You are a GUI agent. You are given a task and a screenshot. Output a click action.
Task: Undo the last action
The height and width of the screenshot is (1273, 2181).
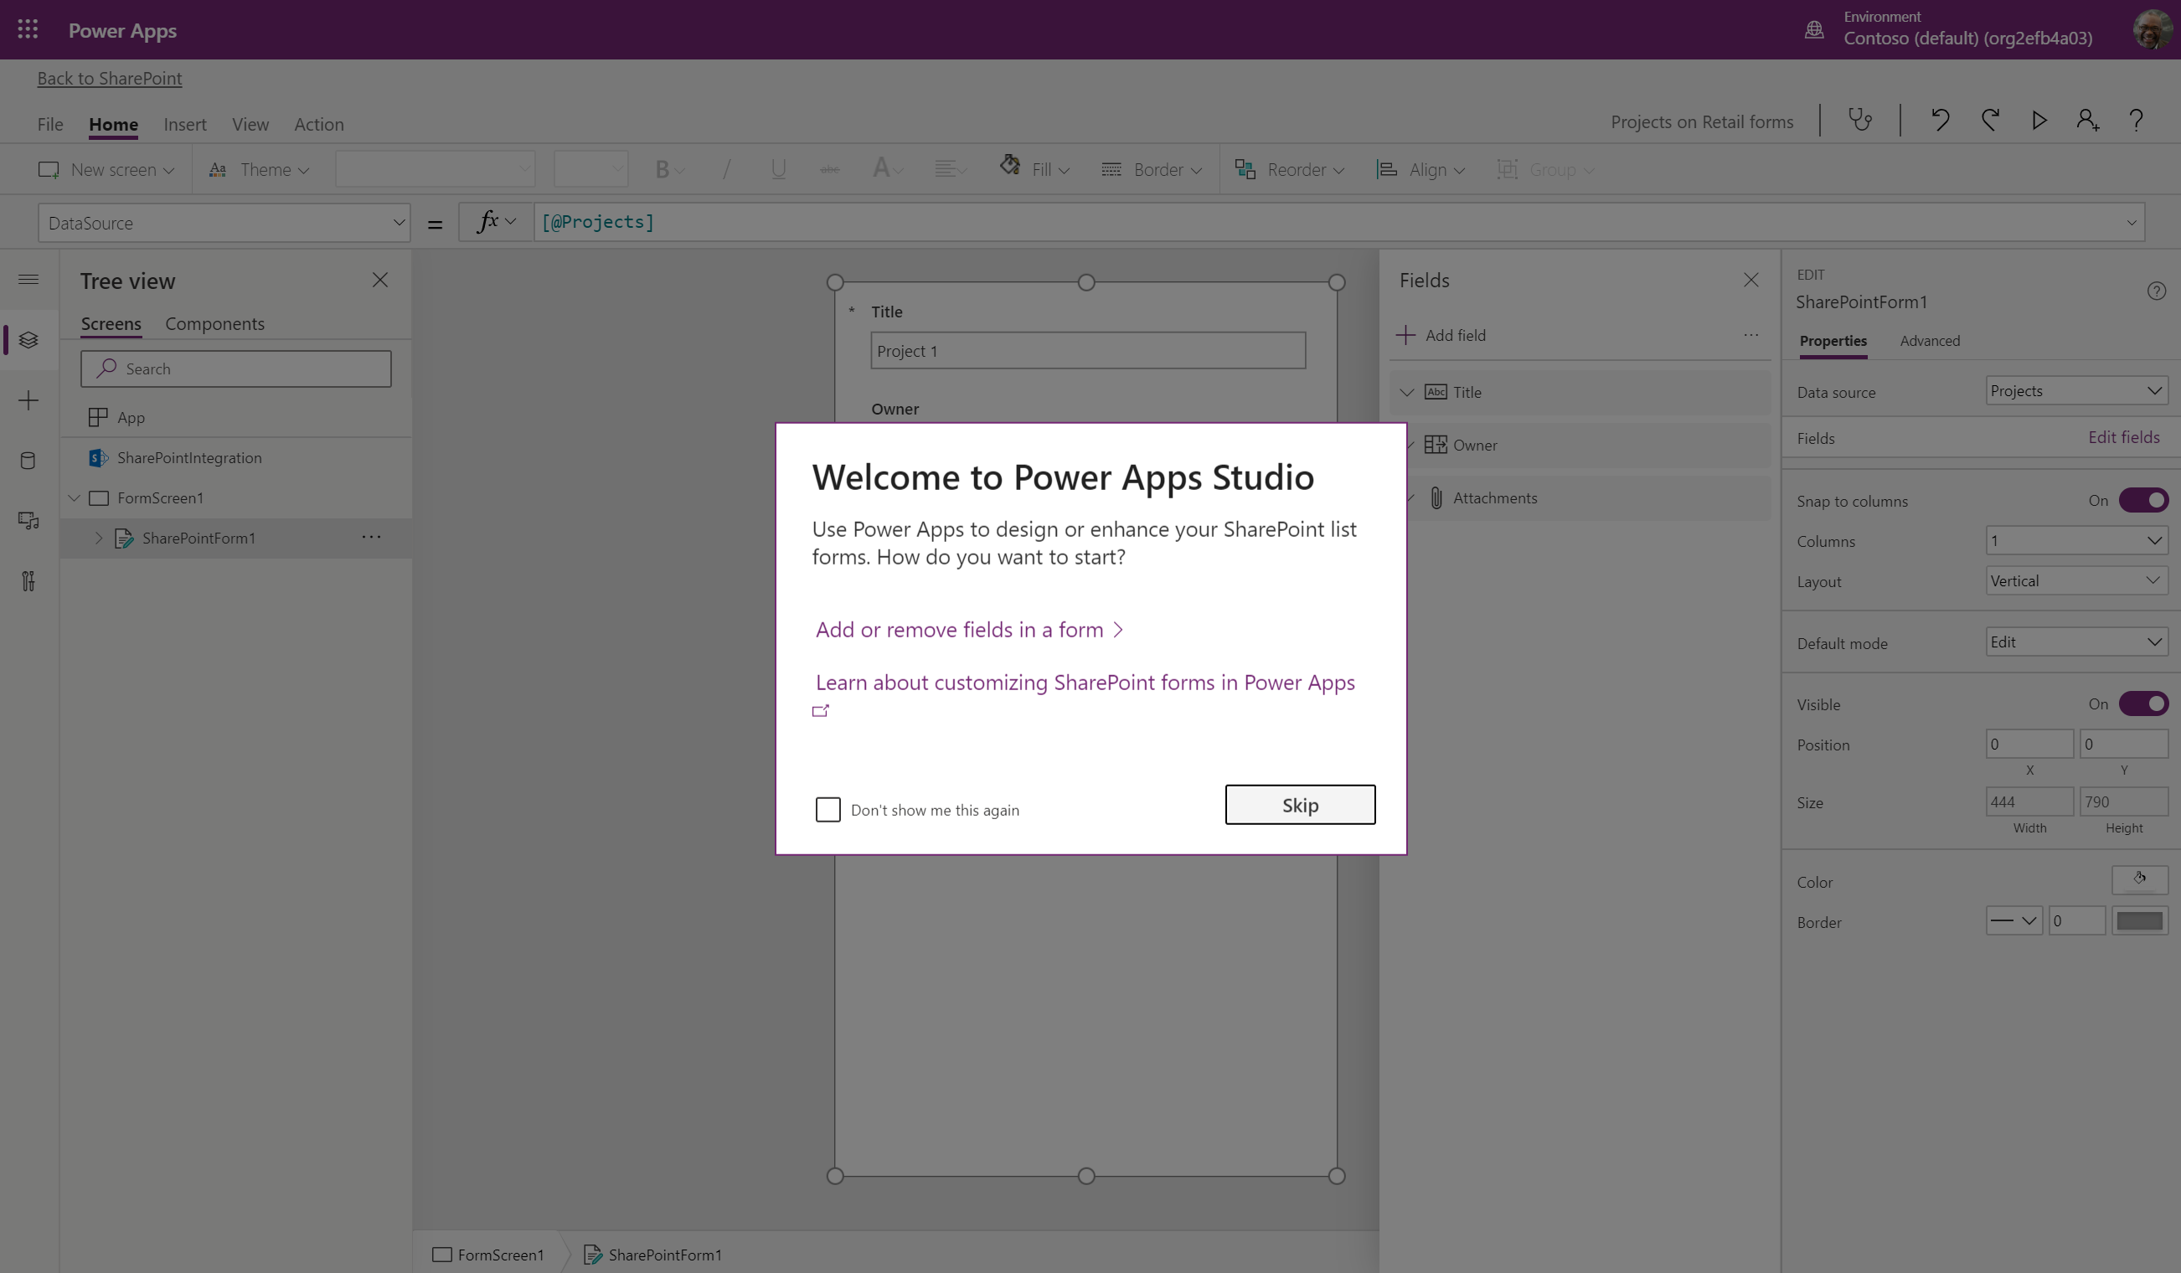pyautogui.click(x=1940, y=121)
